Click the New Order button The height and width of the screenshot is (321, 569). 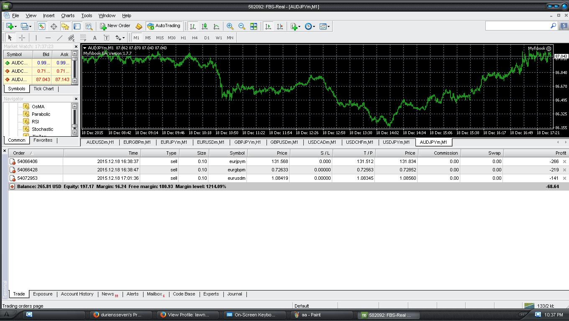click(x=115, y=26)
